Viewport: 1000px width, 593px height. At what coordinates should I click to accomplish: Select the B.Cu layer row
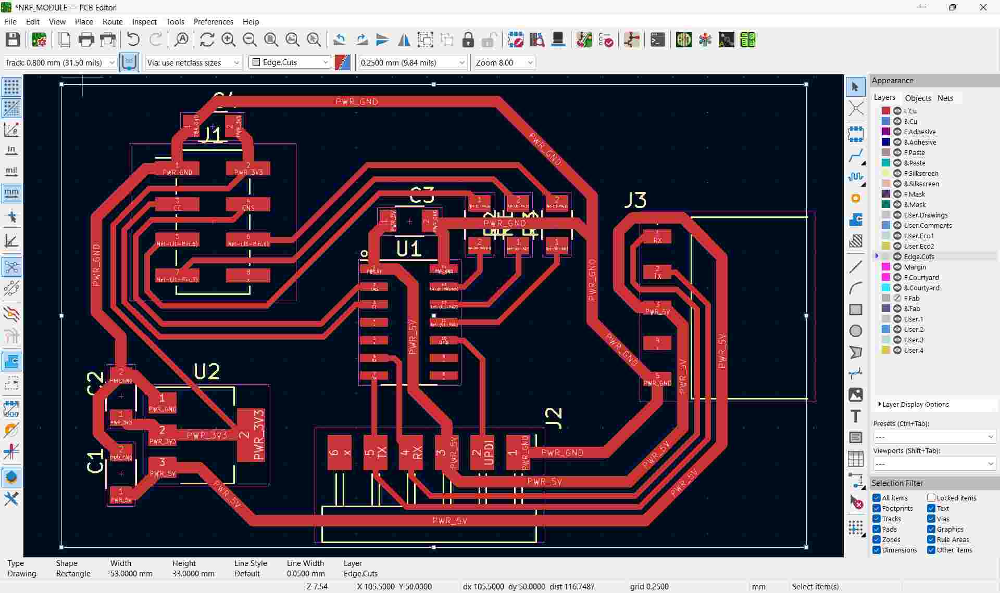point(910,121)
